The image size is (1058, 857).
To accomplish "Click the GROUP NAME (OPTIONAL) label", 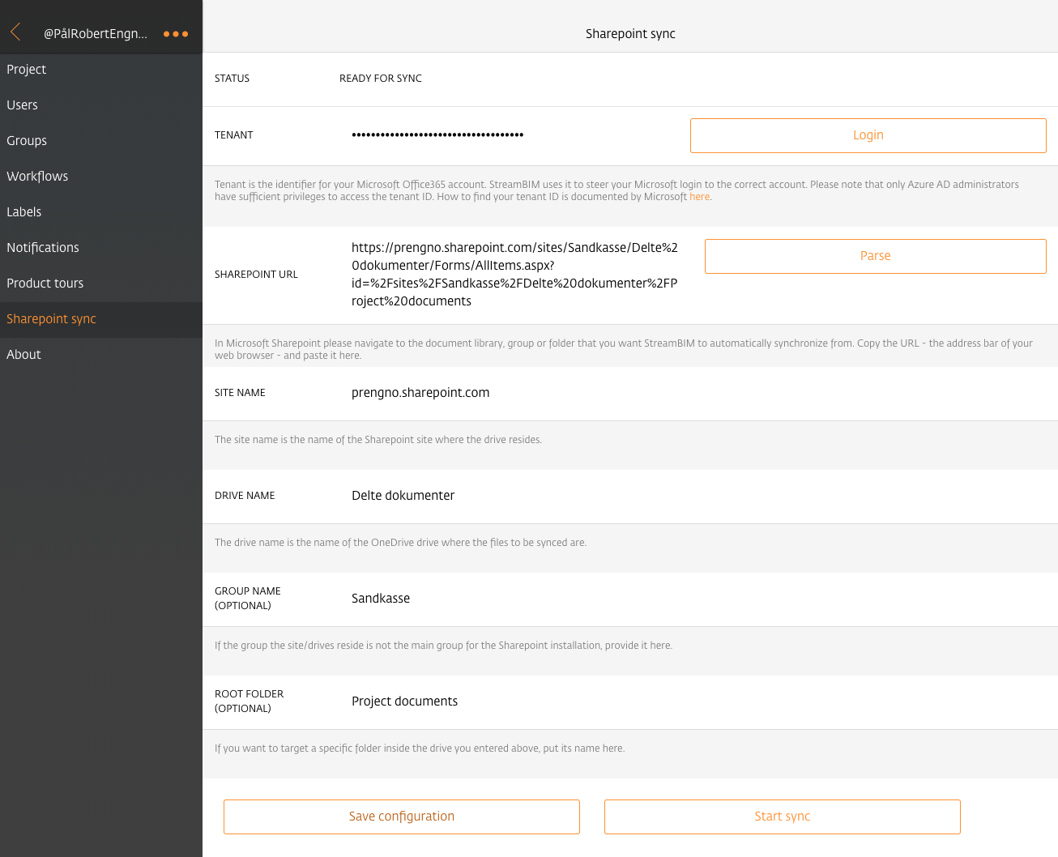I will point(248,599).
